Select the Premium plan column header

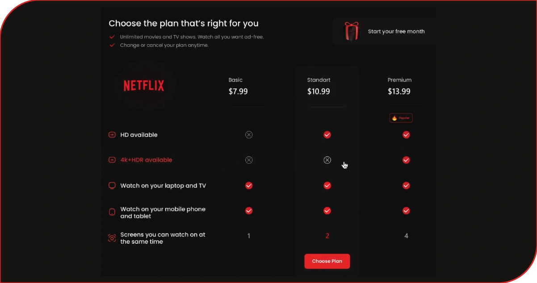pyautogui.click(x=399, y=80)
